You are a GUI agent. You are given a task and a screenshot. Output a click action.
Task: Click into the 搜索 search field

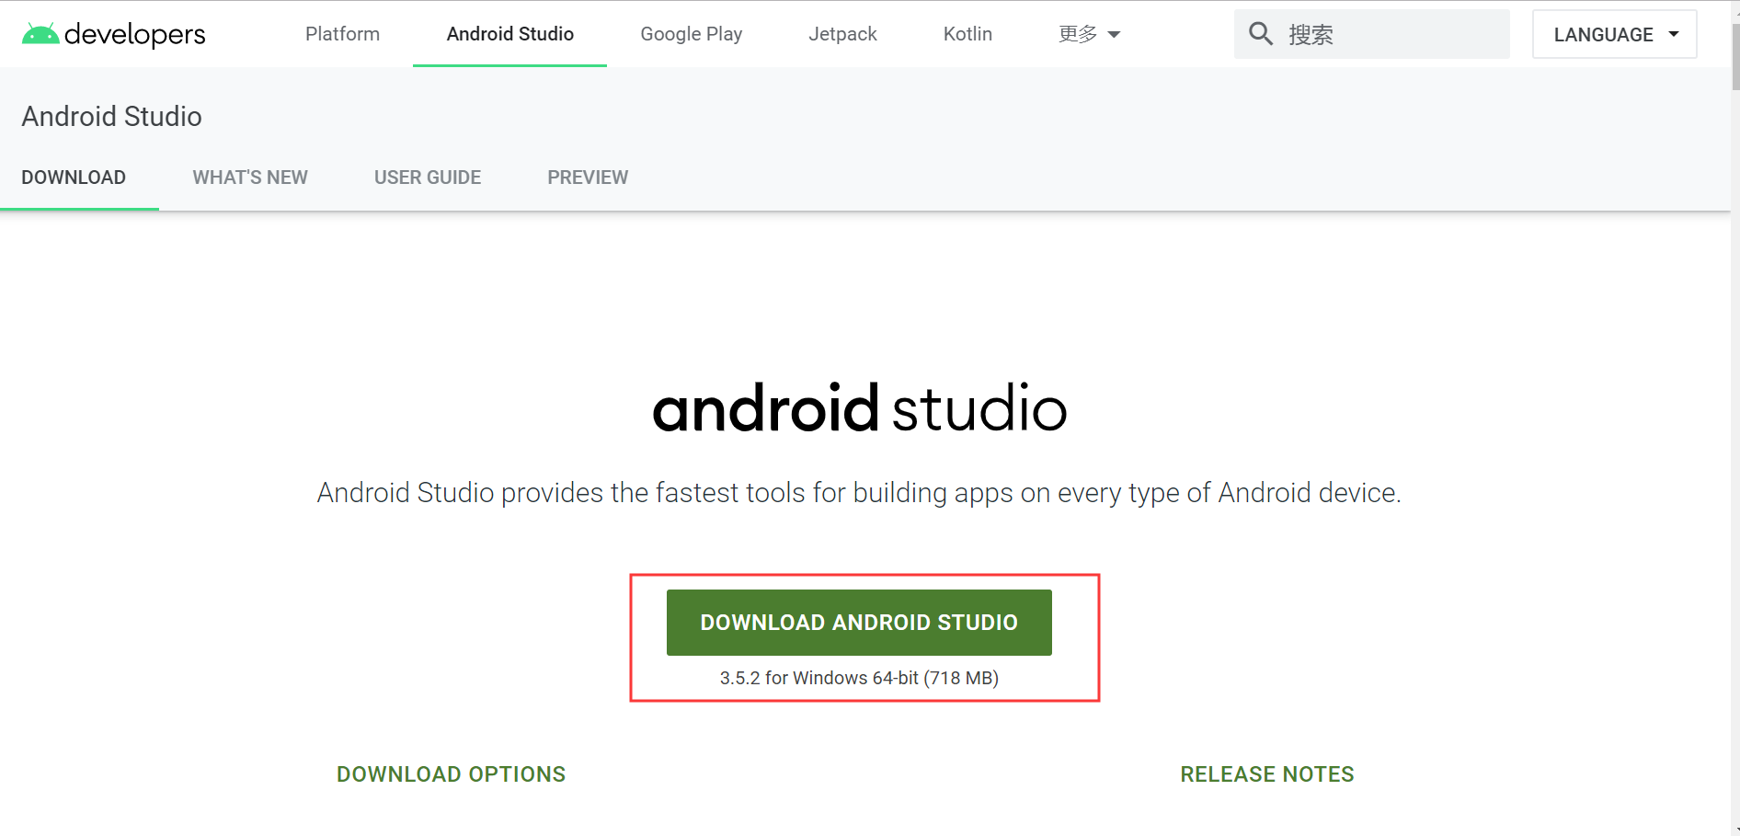(1372, 34)
